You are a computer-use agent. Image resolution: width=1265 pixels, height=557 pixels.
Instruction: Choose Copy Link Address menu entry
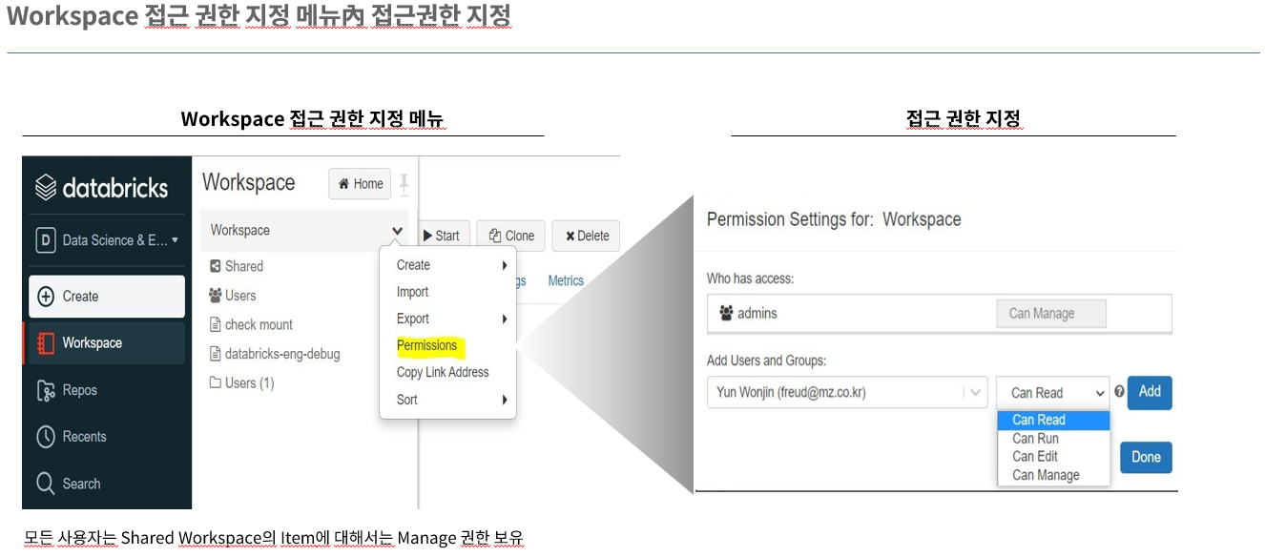pyautogui.click(x=443, y=372)
